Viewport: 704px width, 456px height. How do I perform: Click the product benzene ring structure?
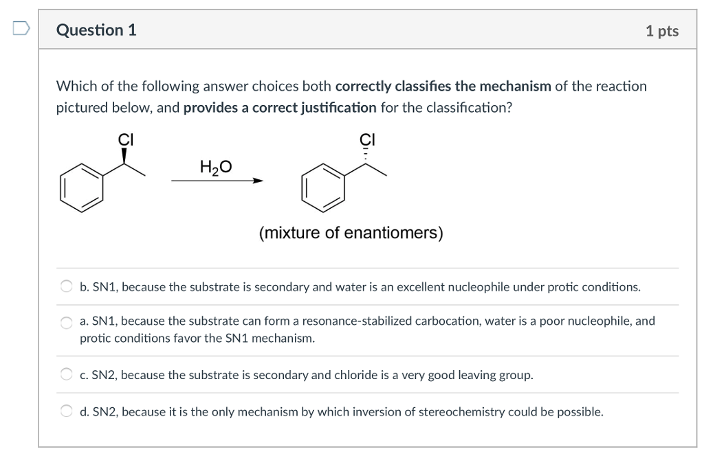point(323,187)
